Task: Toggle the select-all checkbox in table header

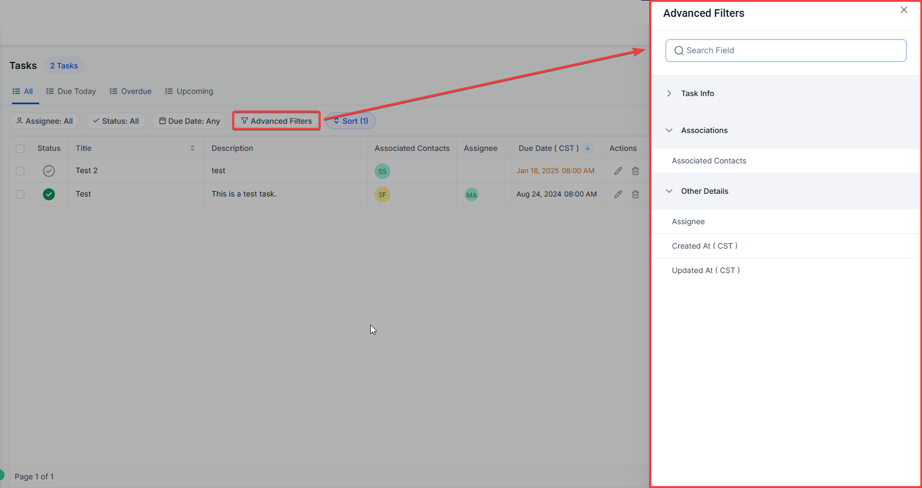Action: [20, 149]
